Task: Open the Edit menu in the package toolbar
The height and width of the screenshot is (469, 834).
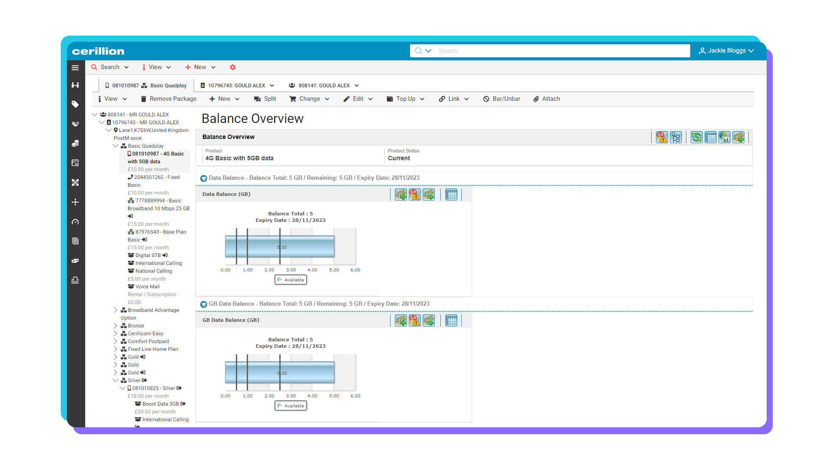Action: pyautogui.click(x=358, y=99)
